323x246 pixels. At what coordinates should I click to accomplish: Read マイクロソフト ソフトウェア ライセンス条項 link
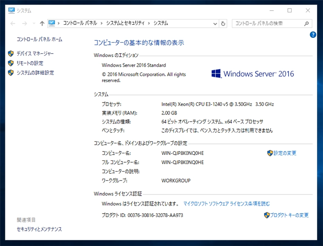coord(227,204)
